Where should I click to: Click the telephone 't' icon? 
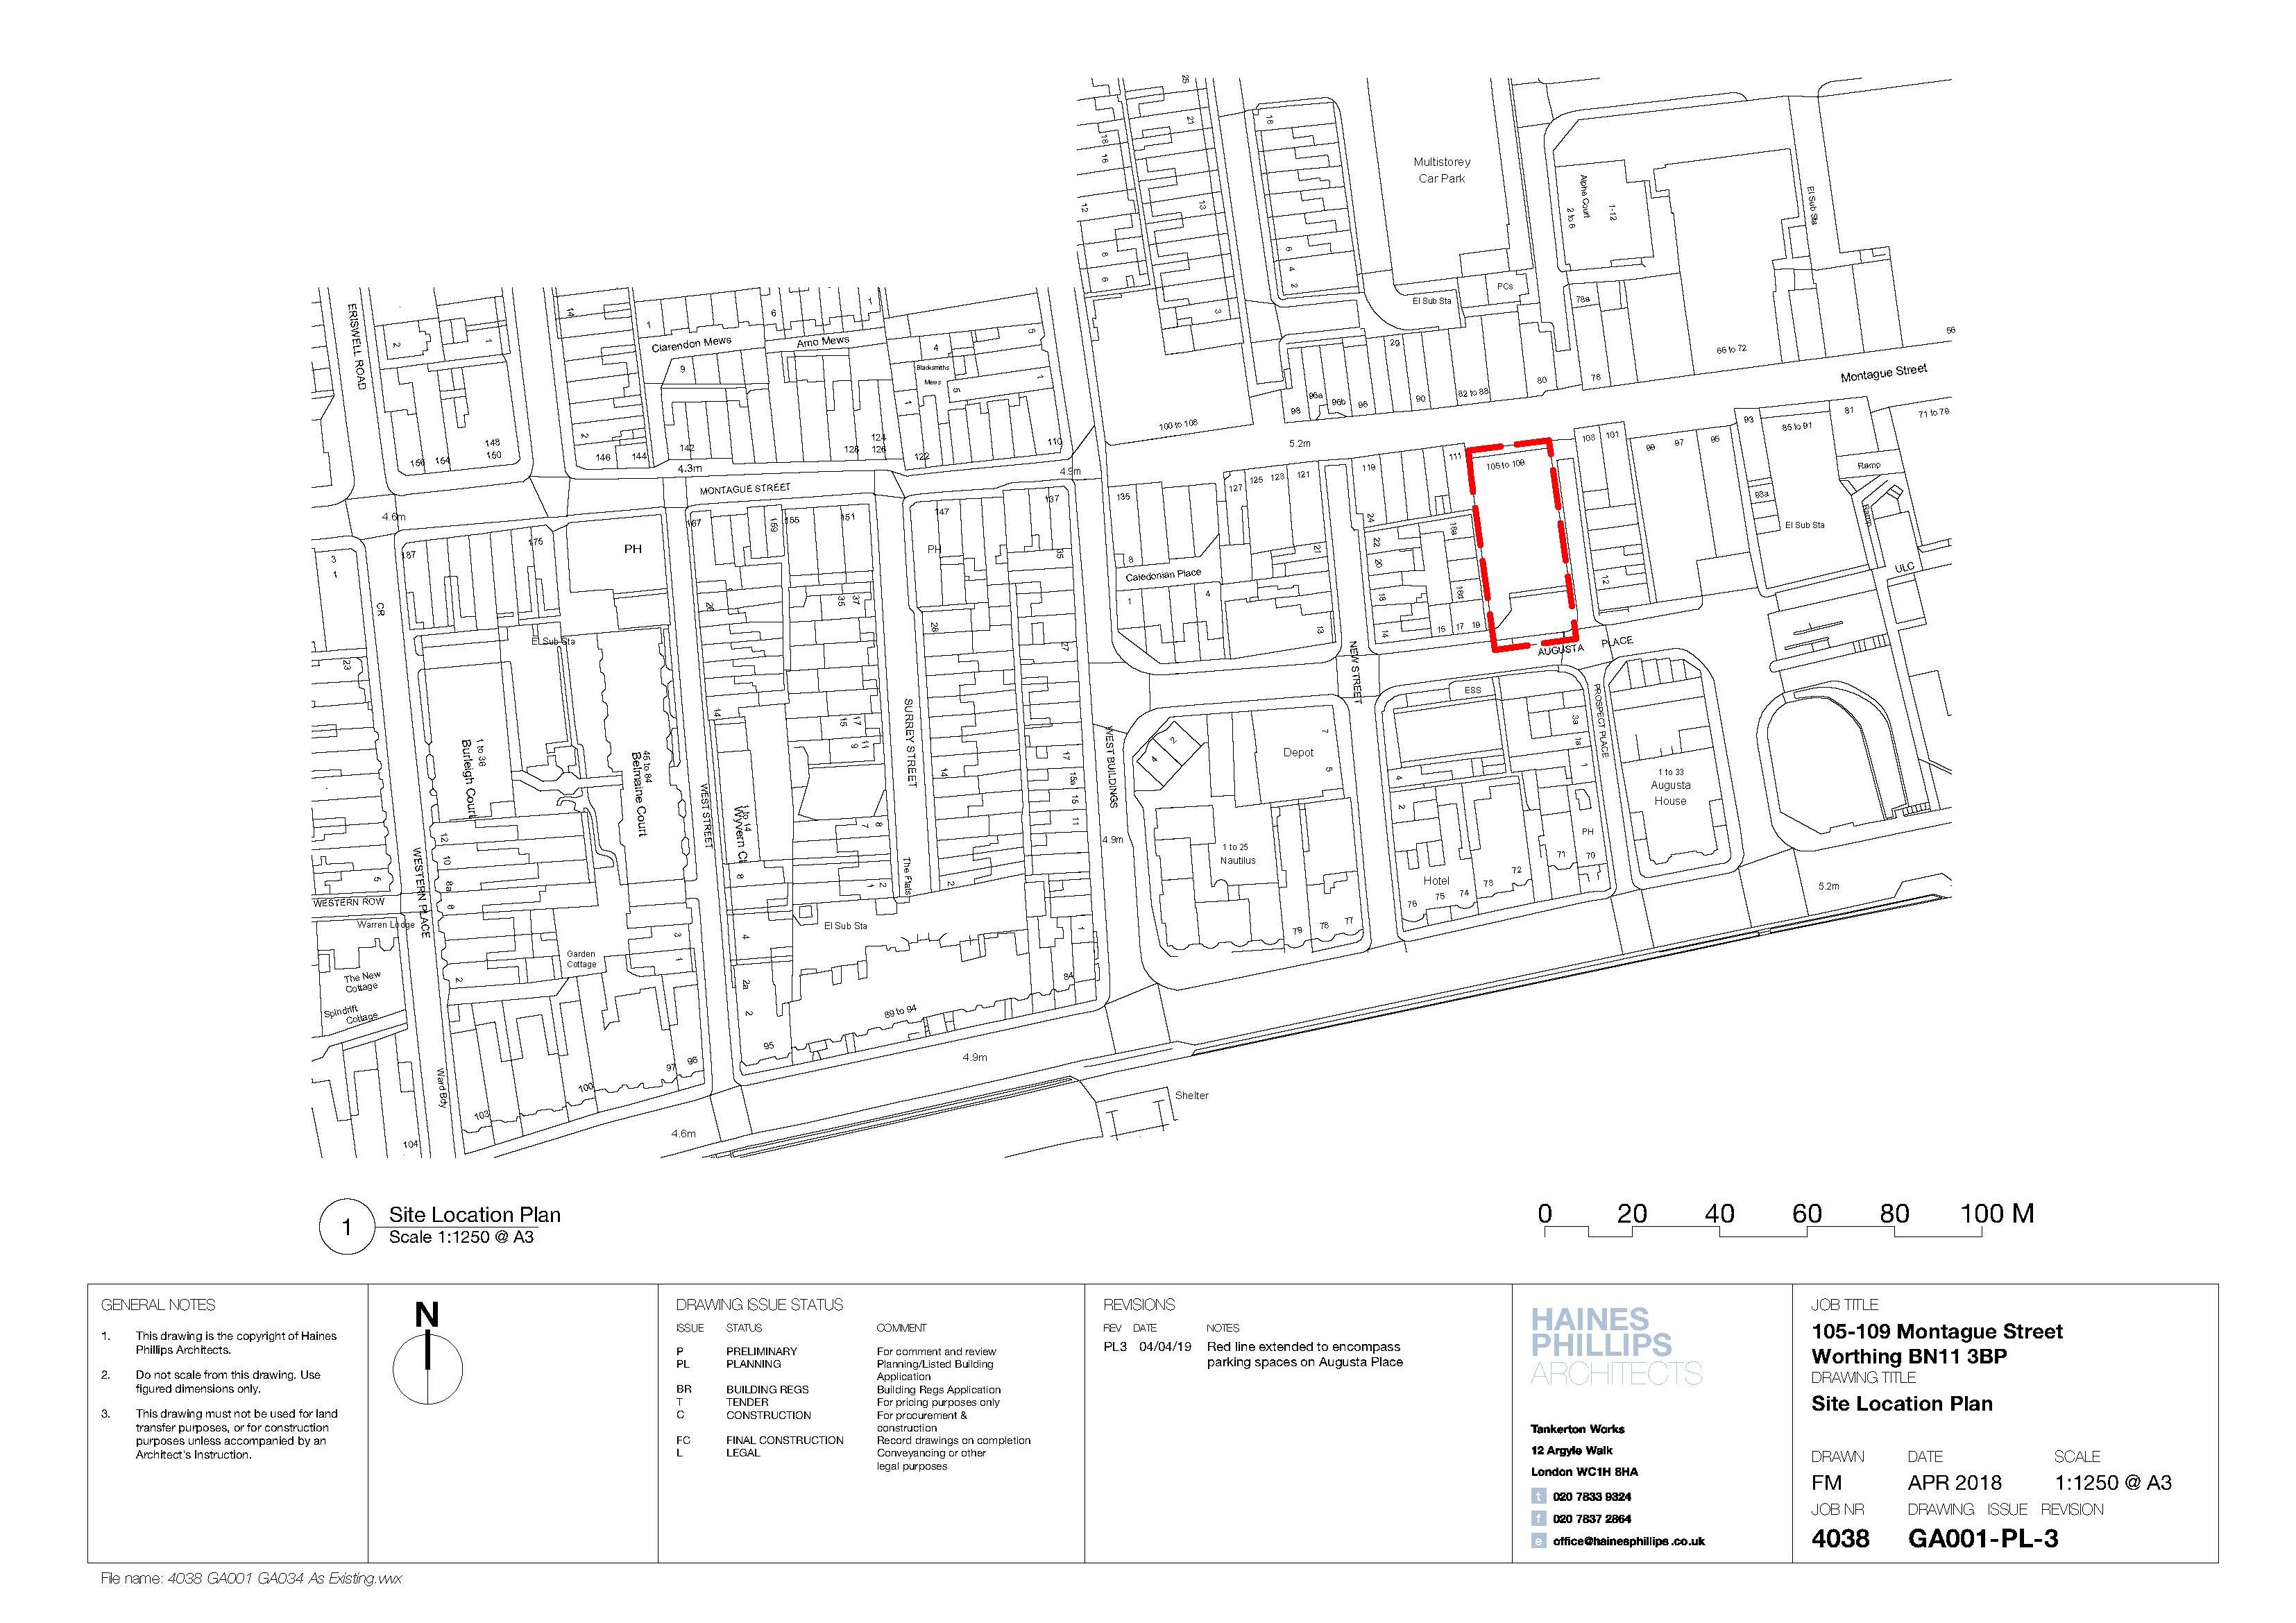point(1539,1497)
